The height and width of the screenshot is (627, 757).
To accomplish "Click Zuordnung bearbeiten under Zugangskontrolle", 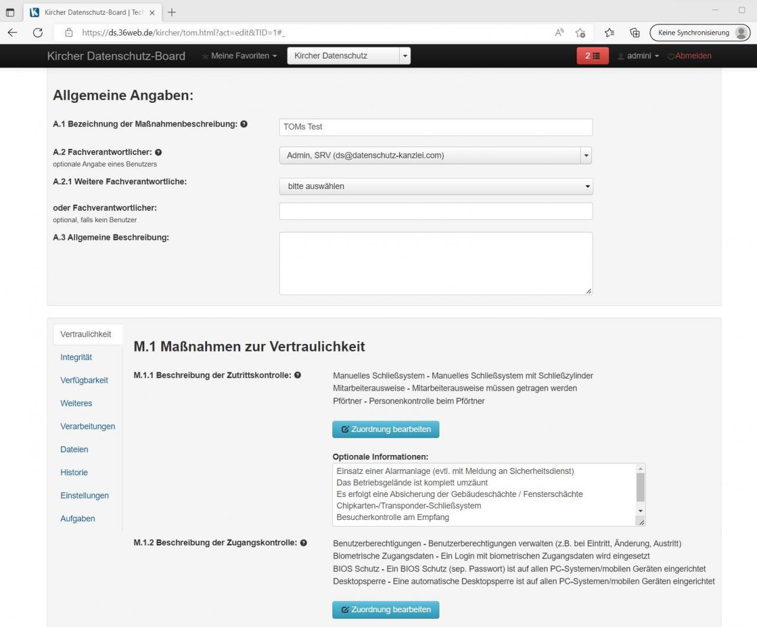I will point(386,609).
